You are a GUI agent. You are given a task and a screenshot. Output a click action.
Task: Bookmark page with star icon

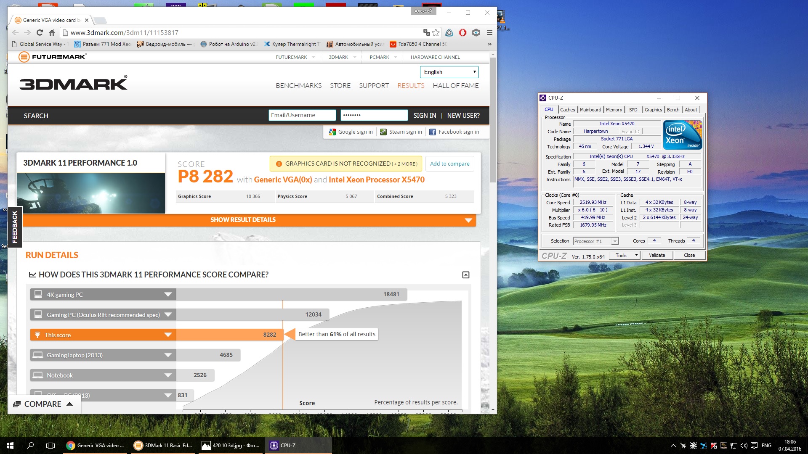[x=436, y=32]
